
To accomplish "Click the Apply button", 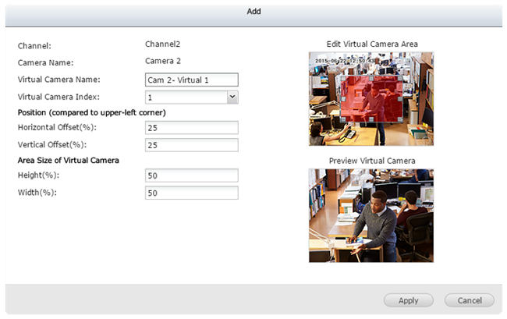I will 409,300.
